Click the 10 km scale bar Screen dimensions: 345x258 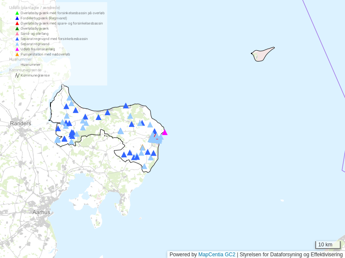click(x=328, y=245)
